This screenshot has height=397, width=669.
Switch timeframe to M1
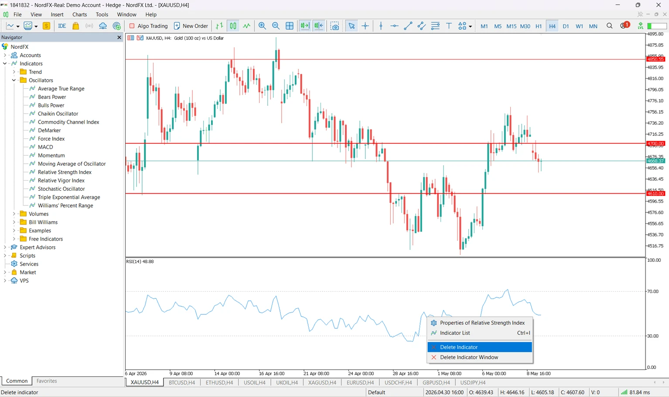click(484, 26)
